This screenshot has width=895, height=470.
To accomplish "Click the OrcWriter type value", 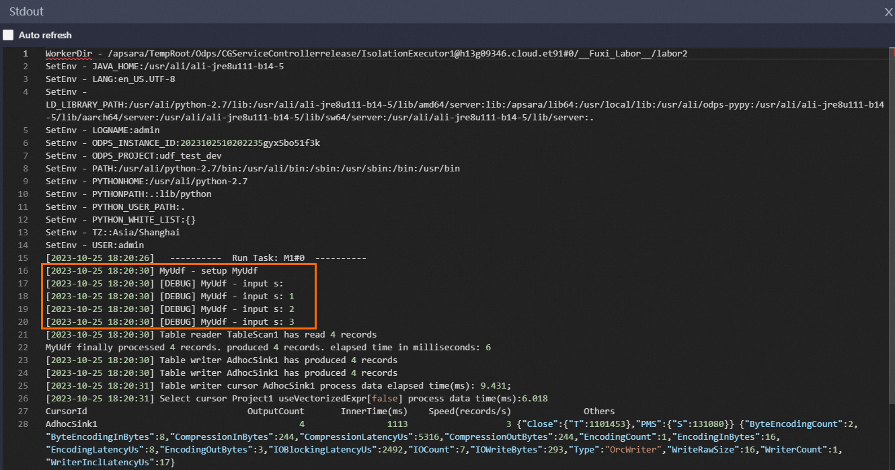I will coord(633,450).
